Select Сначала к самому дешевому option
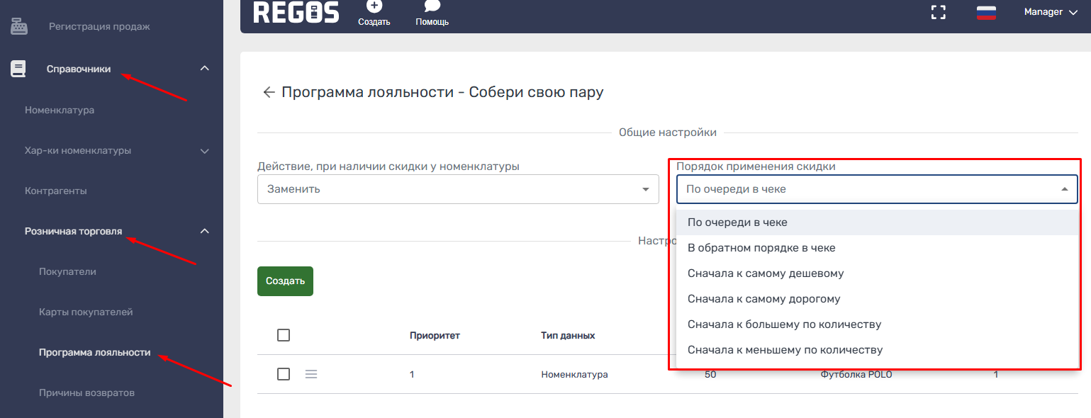The image size is (1091, 418). pyautogui.click(x=766, y=273)
